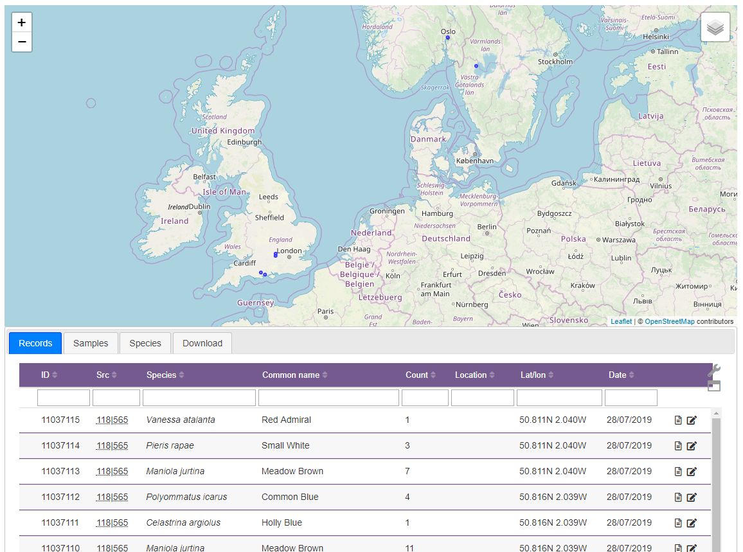Click the date of record 11037111
743x552 pixels.
629,522
